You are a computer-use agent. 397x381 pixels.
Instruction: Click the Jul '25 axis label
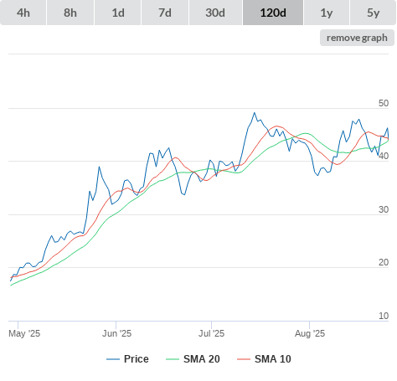(x=211, y=333)
